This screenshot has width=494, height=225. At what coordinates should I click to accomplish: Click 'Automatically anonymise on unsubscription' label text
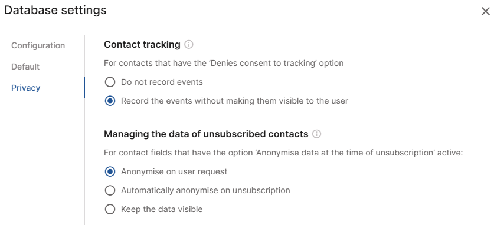tap(205, 190)
